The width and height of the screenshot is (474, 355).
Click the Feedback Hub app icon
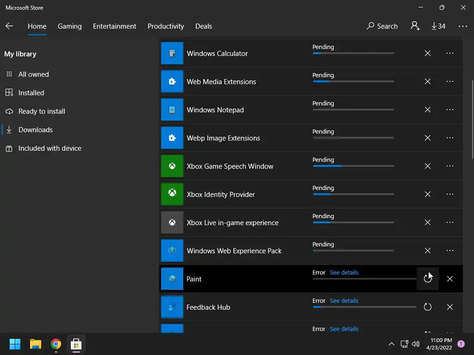172,307
